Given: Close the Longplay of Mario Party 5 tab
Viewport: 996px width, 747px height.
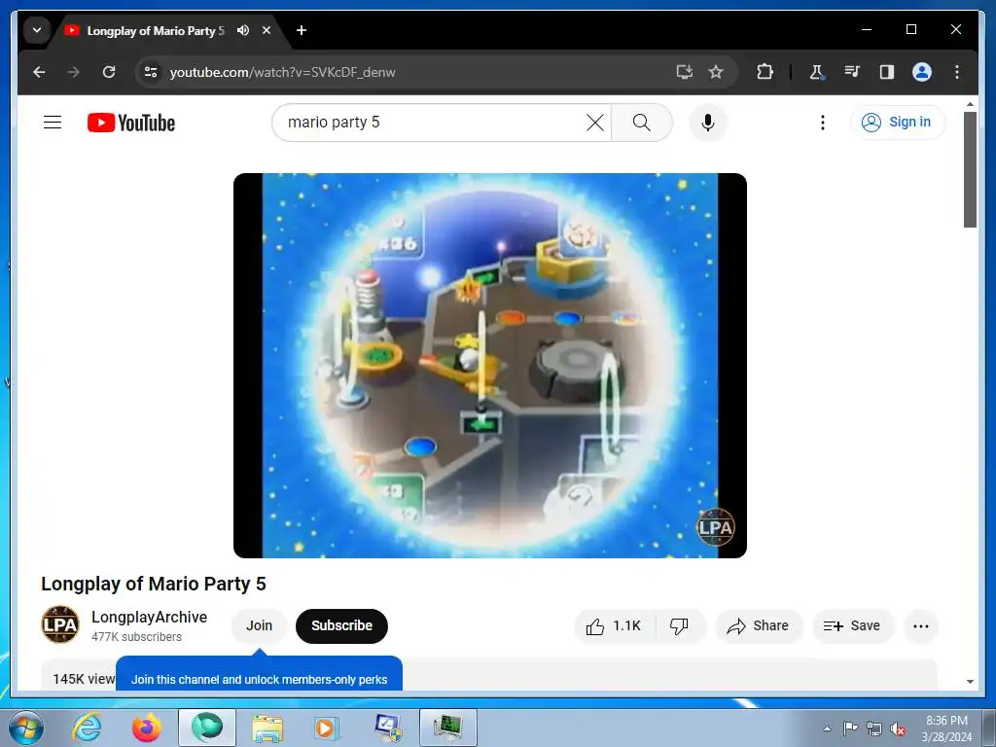Looking at the screenshot, I should 267,30.
